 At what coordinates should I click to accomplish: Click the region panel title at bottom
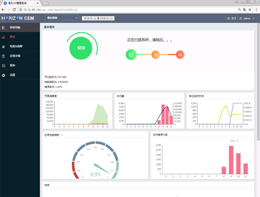(x=47, y=185)
